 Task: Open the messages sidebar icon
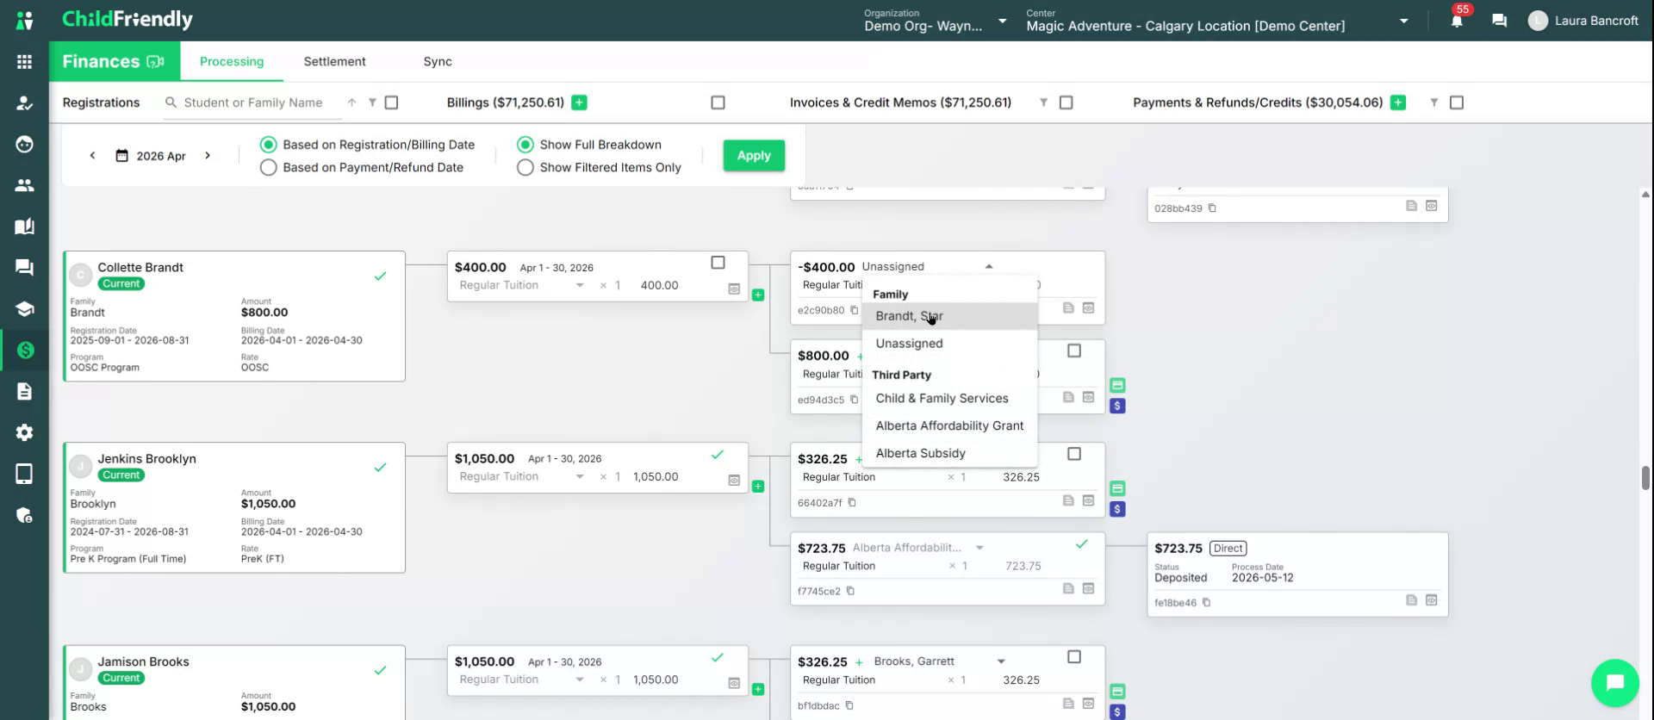[24, 268]
